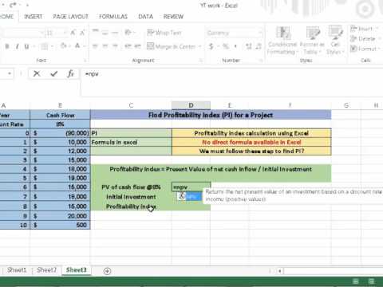Open Font dialog launcher

click(x=85, y=61)
